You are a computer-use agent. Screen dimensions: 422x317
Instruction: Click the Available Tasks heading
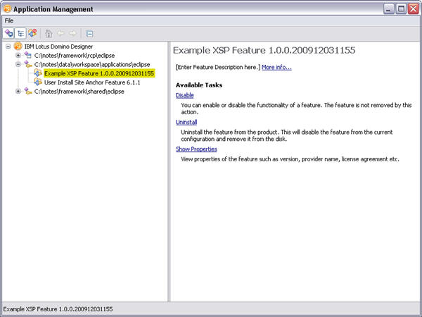click(199, 85)
